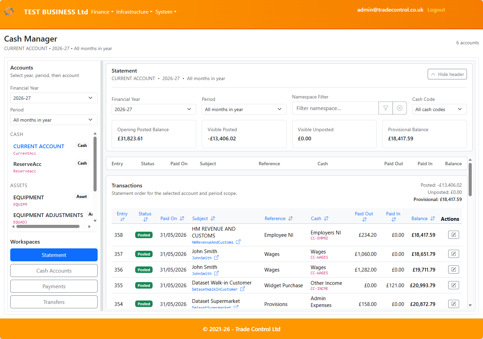Sort transactions by Status column
This screenshot has width=483, height=339.
(145, 216)
